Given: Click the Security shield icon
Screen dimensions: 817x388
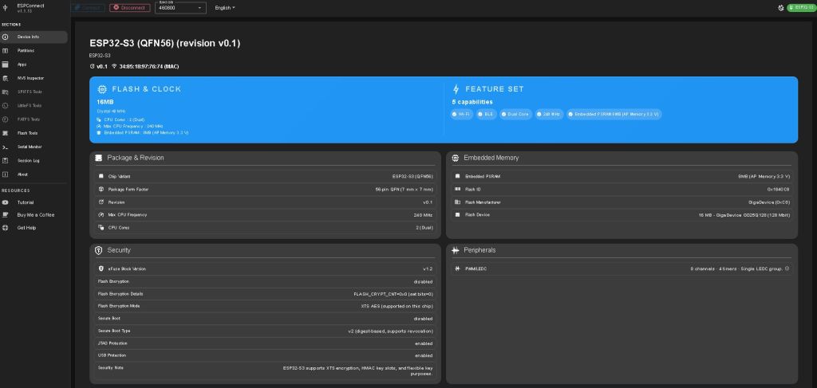Looking at the screenshot, I should [x=98, y=250].
